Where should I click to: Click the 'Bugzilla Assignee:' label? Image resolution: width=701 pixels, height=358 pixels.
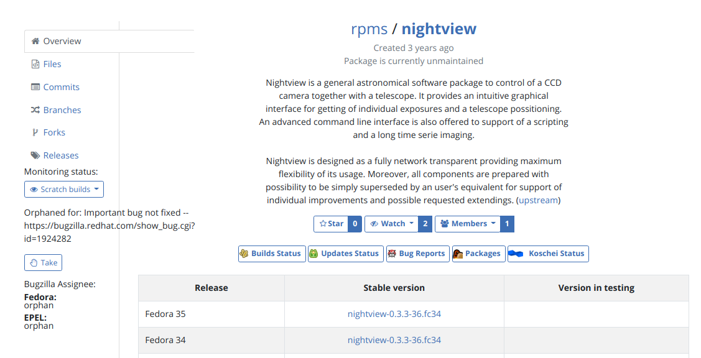tap(60, 284)
